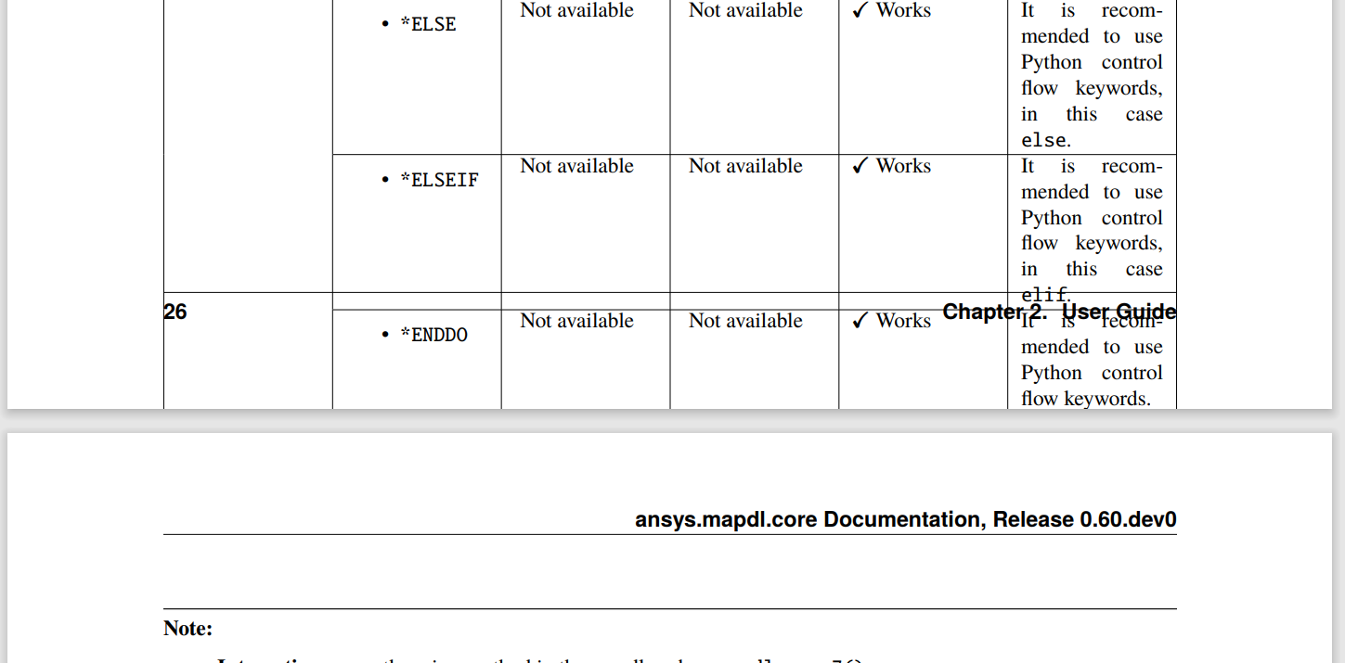Select 'Not available' cell directly beside *ELSEIF

point(576,166)
